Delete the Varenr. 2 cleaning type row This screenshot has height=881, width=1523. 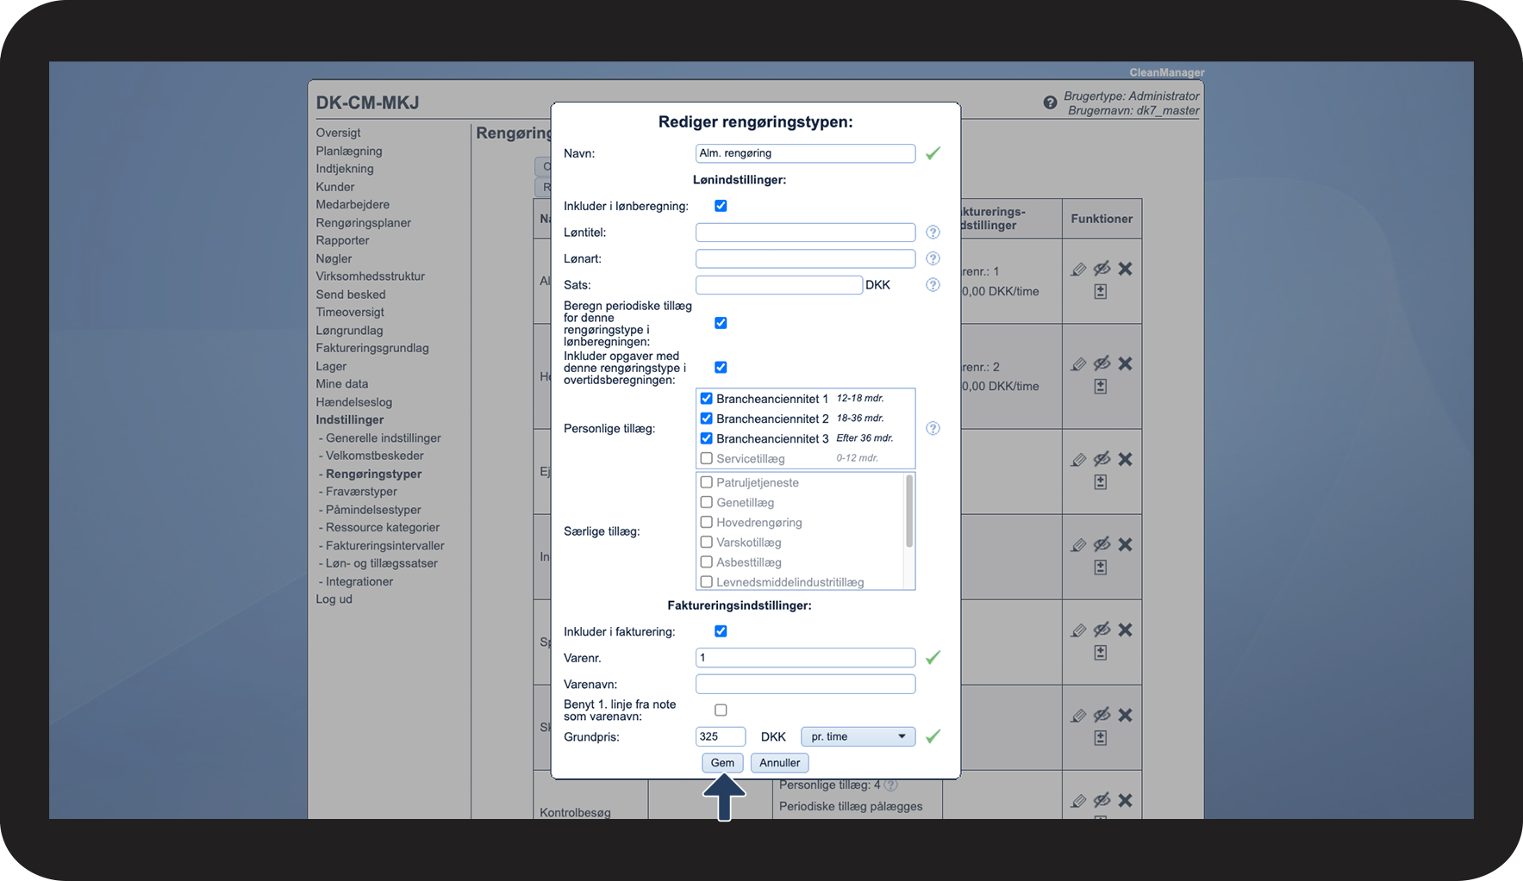point(1125,363)
